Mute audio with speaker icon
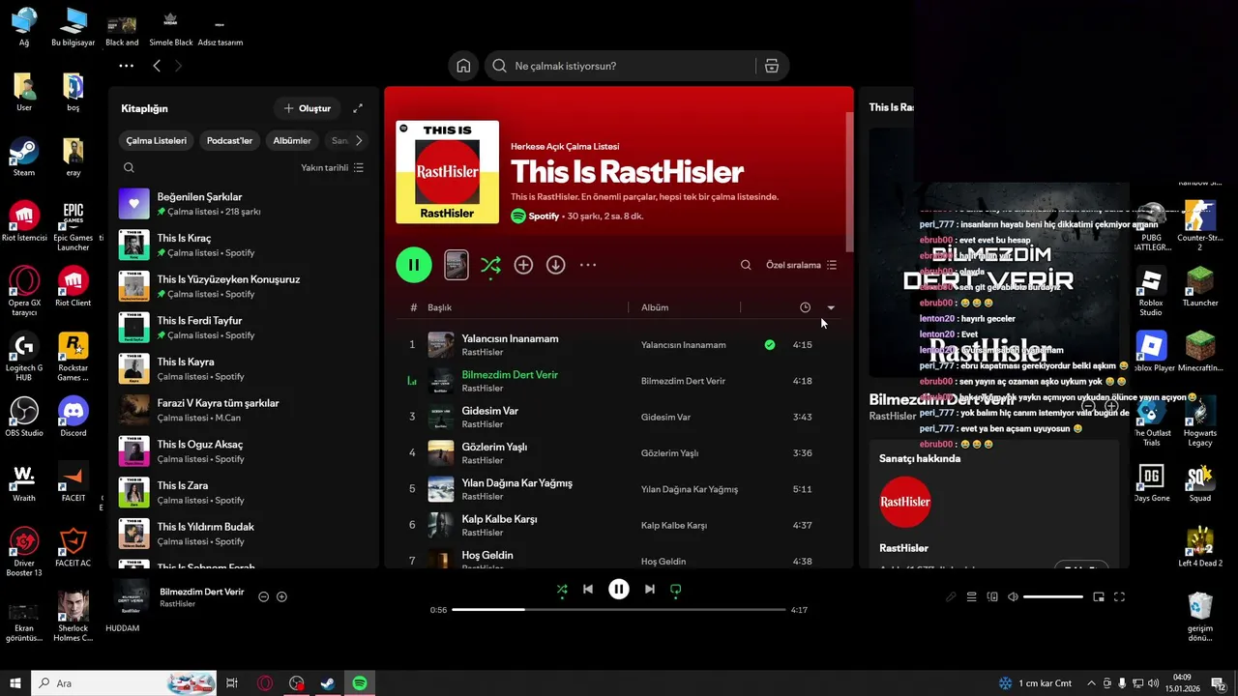The width and height of the screenshot is (1238, 696). pyautogui.click(x=1013, y=597)
